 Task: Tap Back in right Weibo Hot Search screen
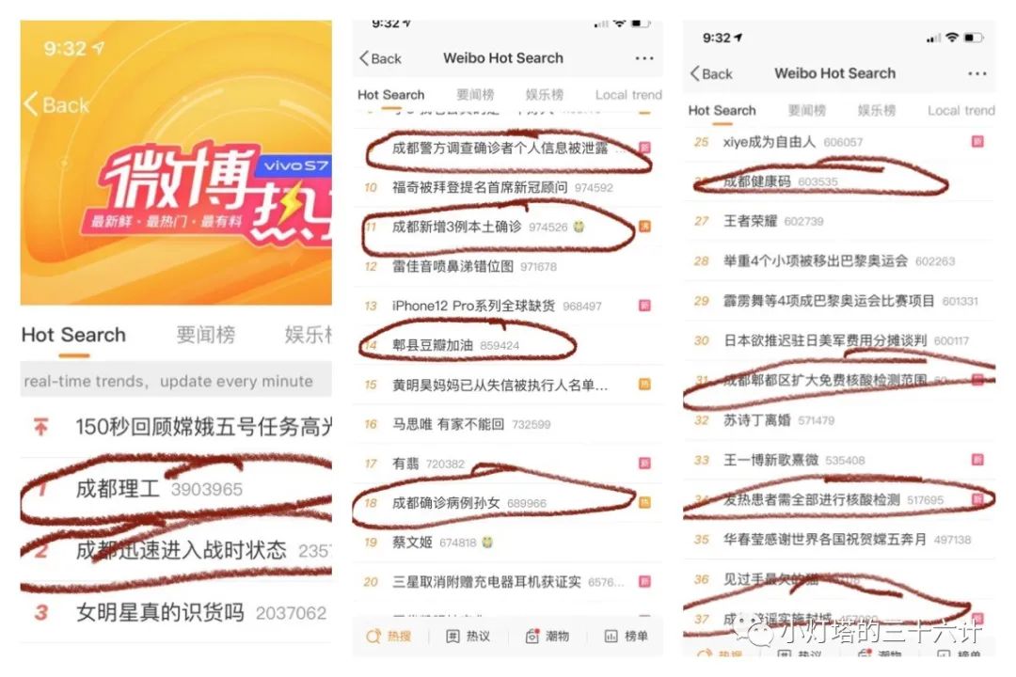tap(711, 74)
